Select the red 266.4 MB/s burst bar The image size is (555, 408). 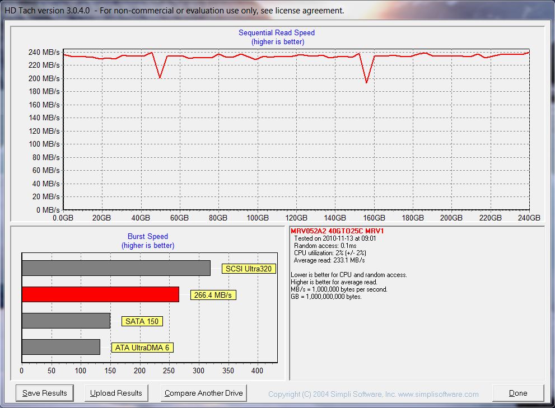[x=100, y=294]
